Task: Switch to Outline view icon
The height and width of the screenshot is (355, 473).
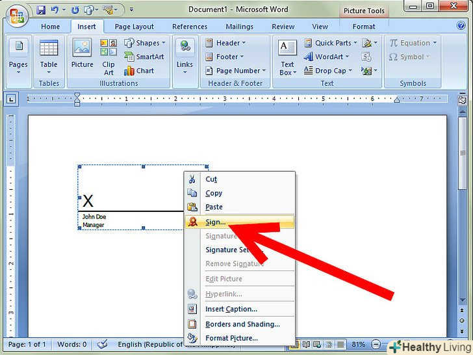Action: 329,344
